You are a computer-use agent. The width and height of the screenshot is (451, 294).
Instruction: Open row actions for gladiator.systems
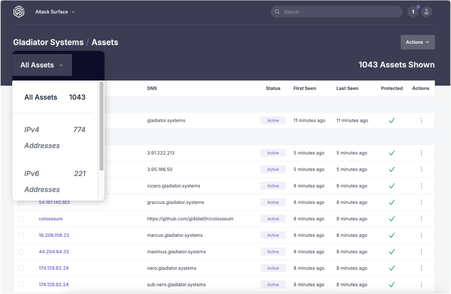[421, 120]
